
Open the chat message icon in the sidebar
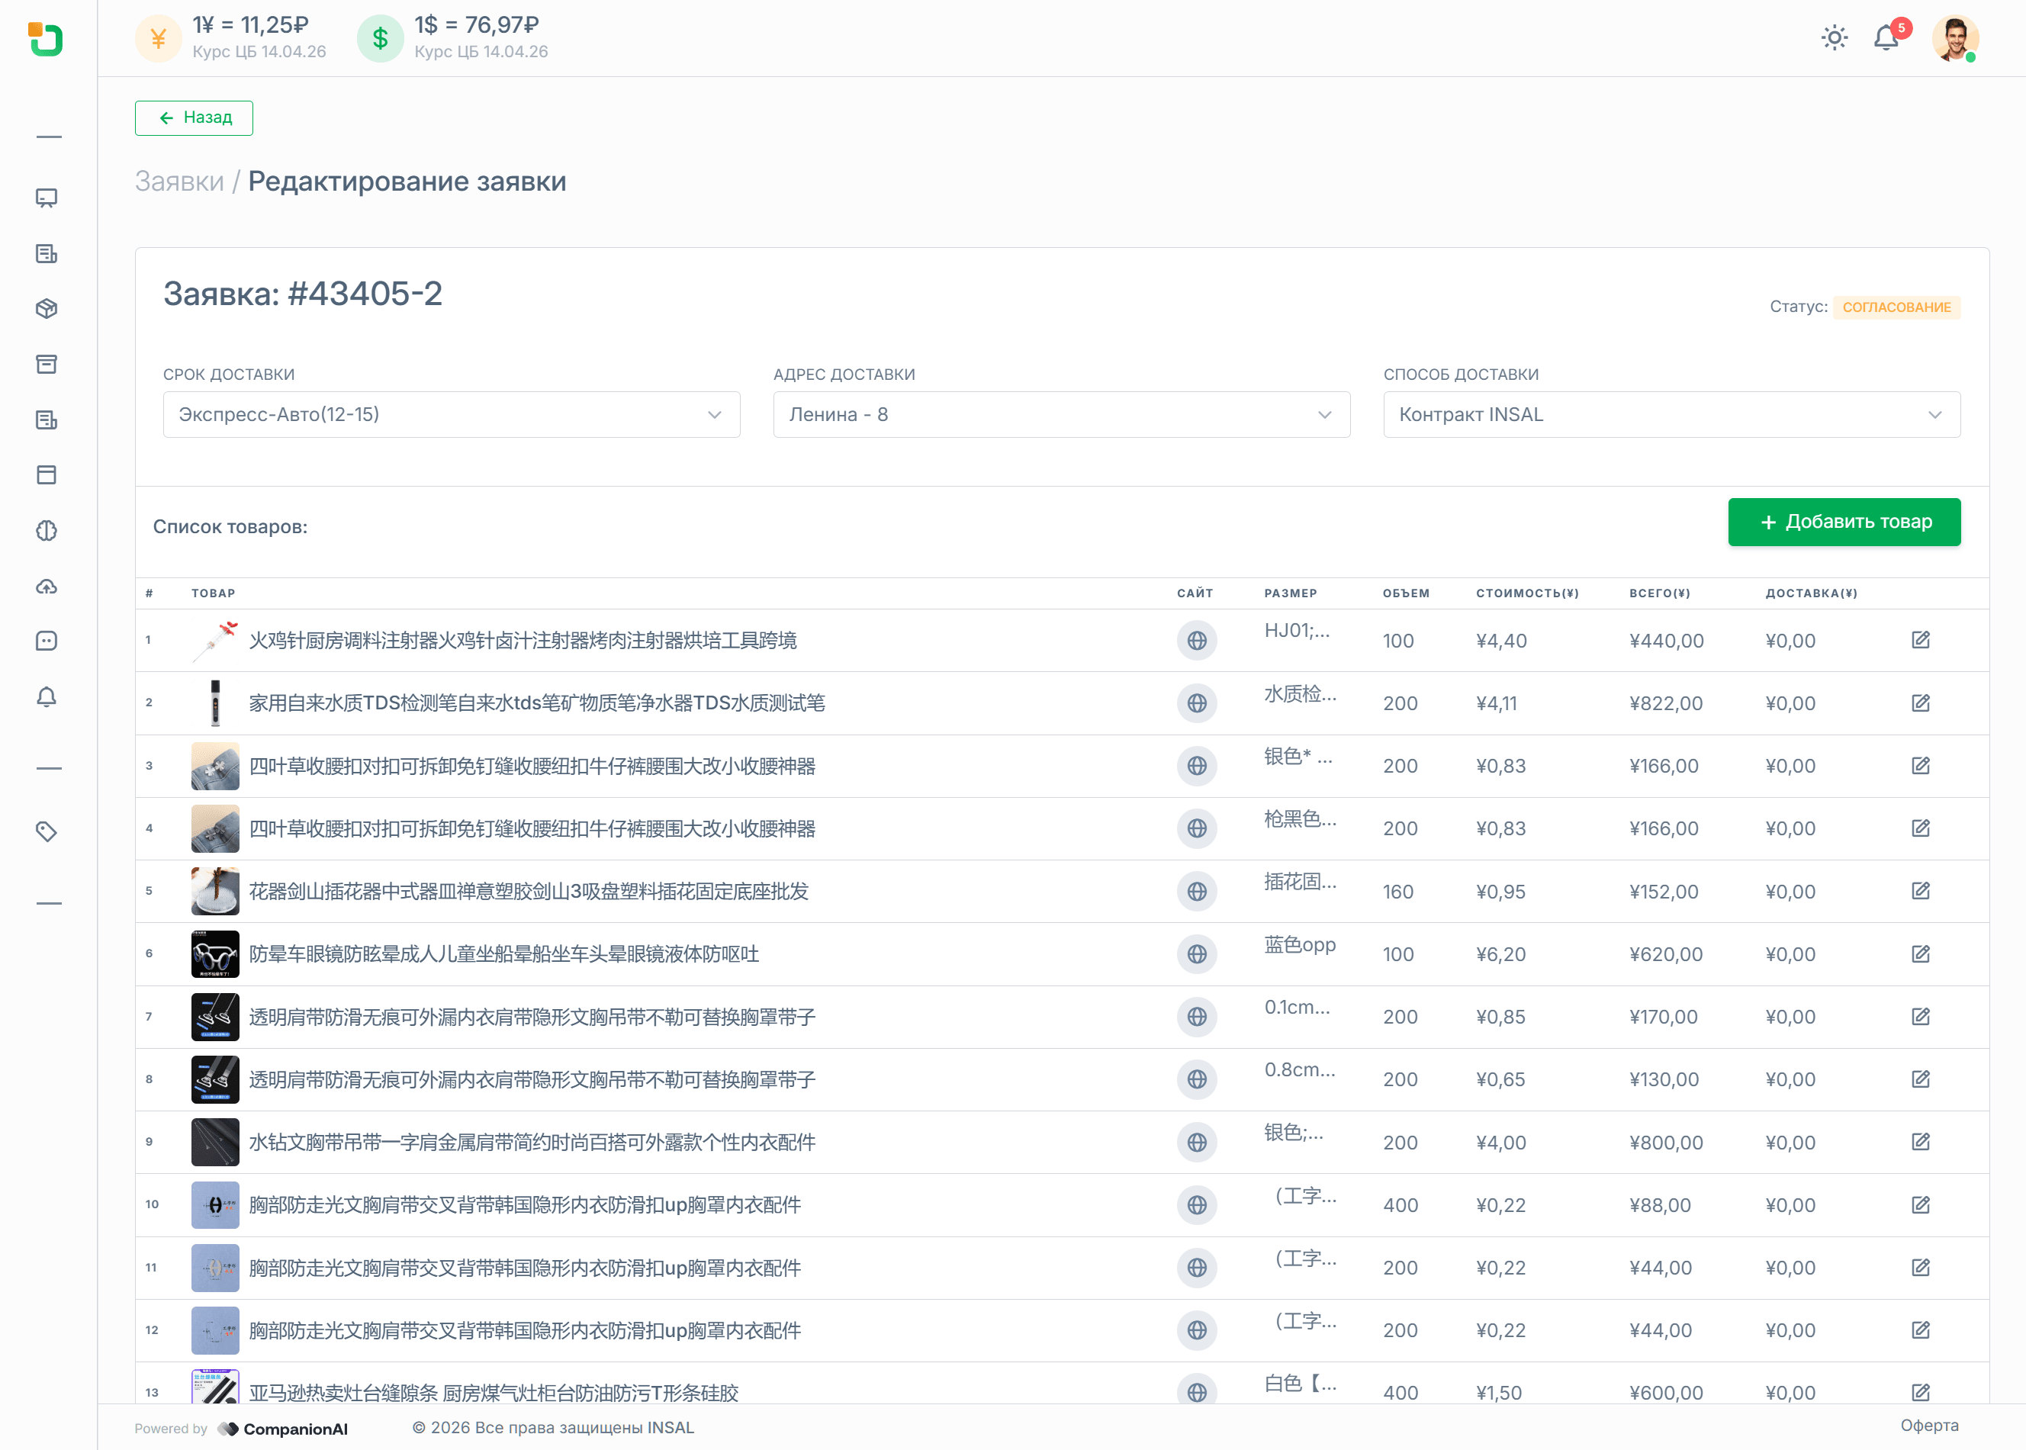point(47,641)
